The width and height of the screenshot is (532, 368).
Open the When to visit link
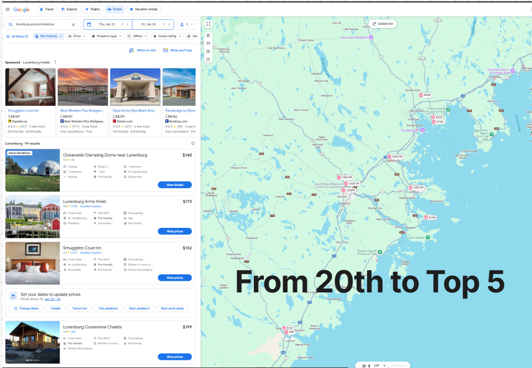(x=142, y=50)
